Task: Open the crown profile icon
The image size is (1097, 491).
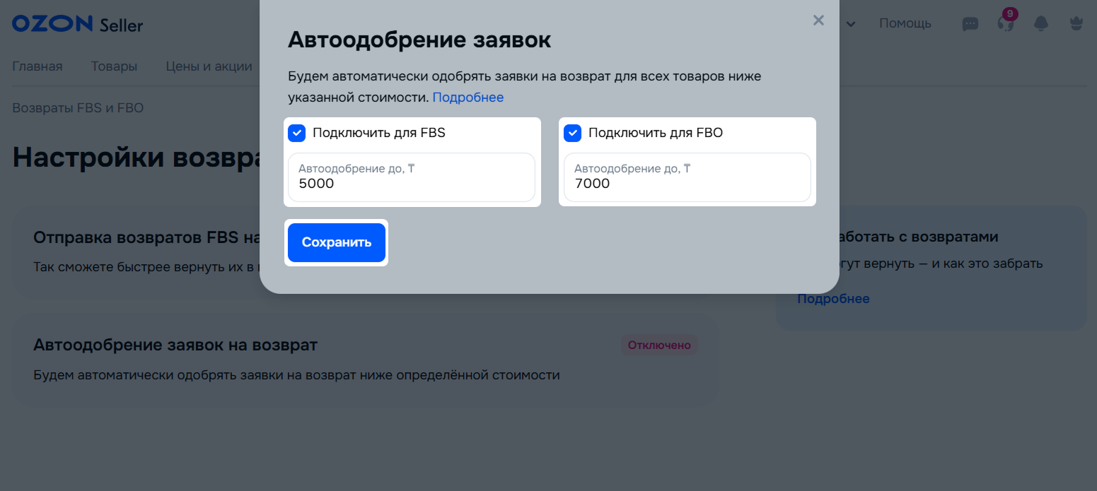Action: (x=1076, y=24)
